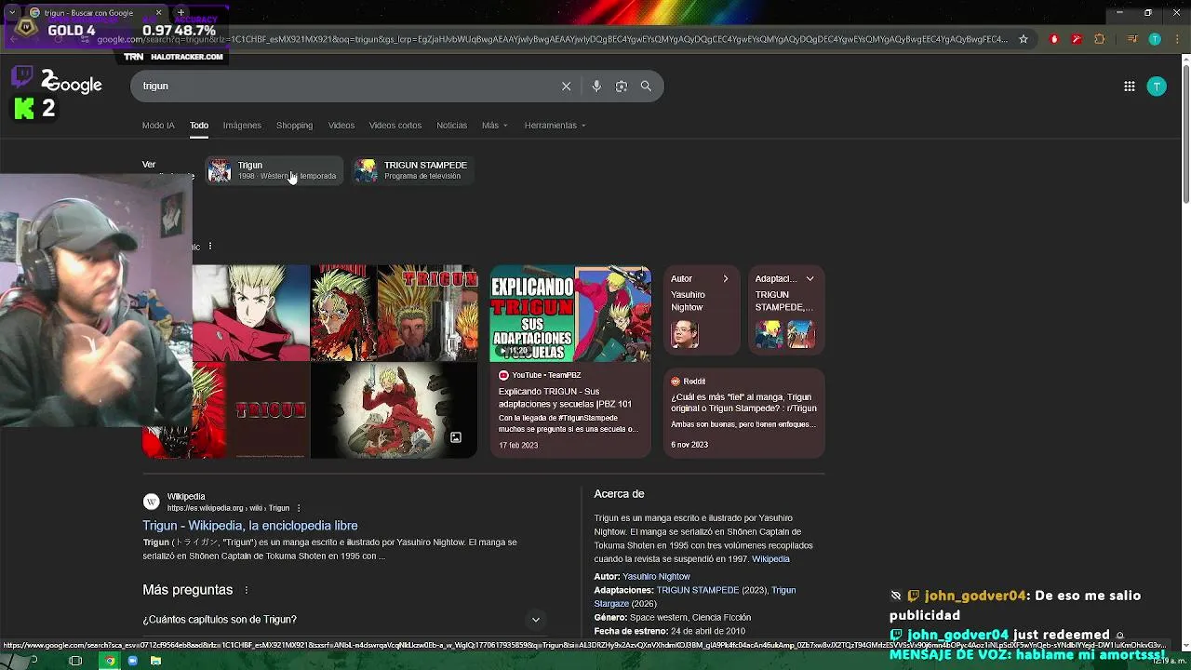Image resolution: width=1191 pixels, height=670 pixels.
Task: Click the 'Género: Space western' line
Action: click(673, 618)
